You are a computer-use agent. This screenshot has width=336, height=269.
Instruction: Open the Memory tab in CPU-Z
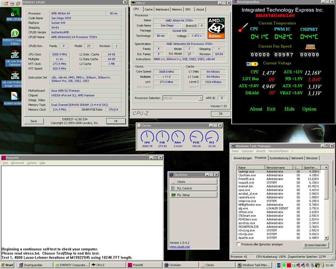pyautogui.click(x=177, y=9)
